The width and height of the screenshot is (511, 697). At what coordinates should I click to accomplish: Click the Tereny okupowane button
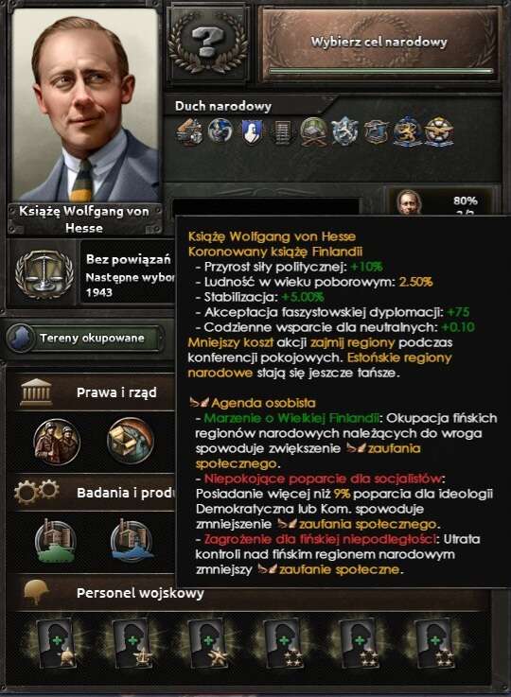click(83, 339)
